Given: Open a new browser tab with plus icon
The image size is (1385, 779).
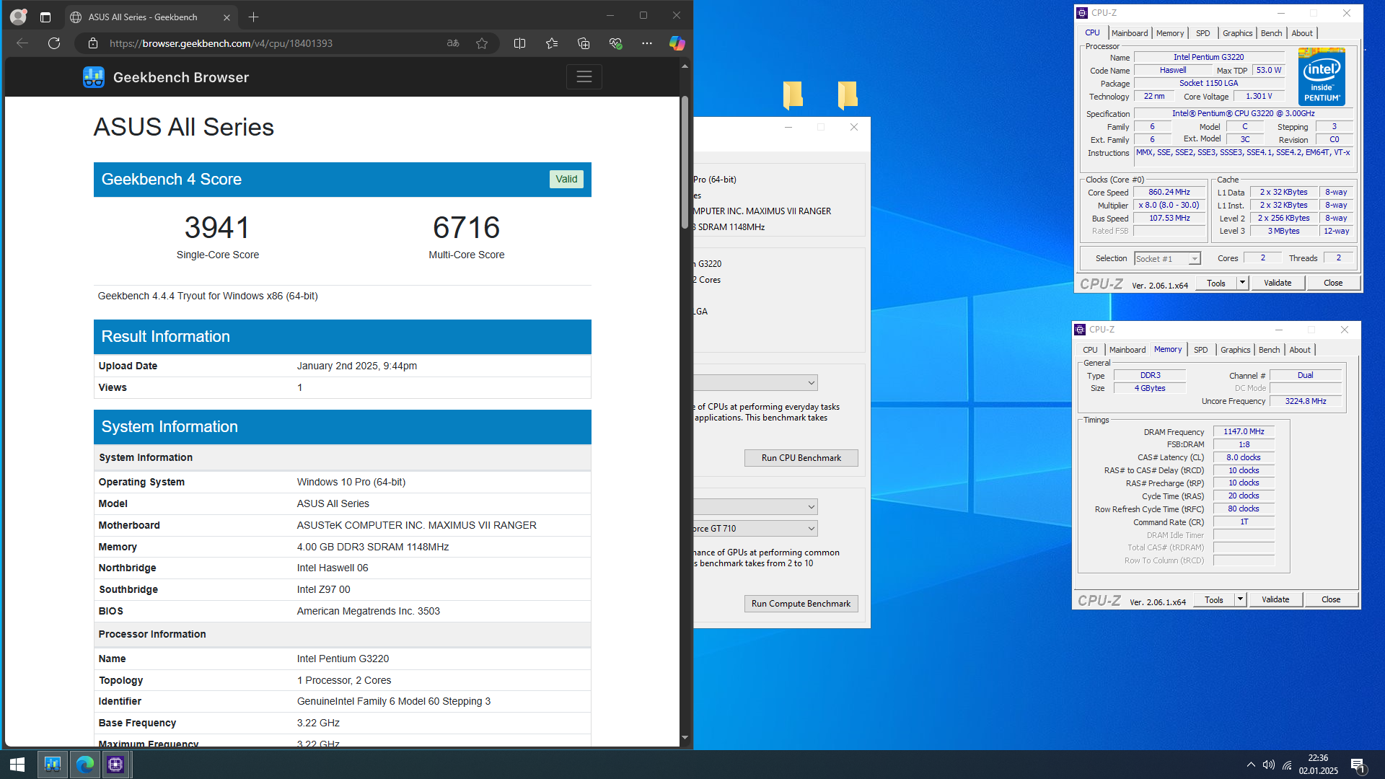Looking at the screenshot, I should pyautogui.click(x=253, y=17).
